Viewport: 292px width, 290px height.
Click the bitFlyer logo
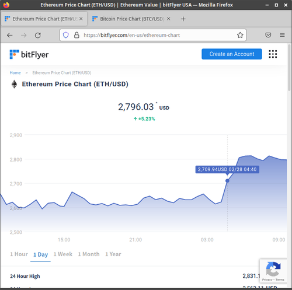pos(29,54)
